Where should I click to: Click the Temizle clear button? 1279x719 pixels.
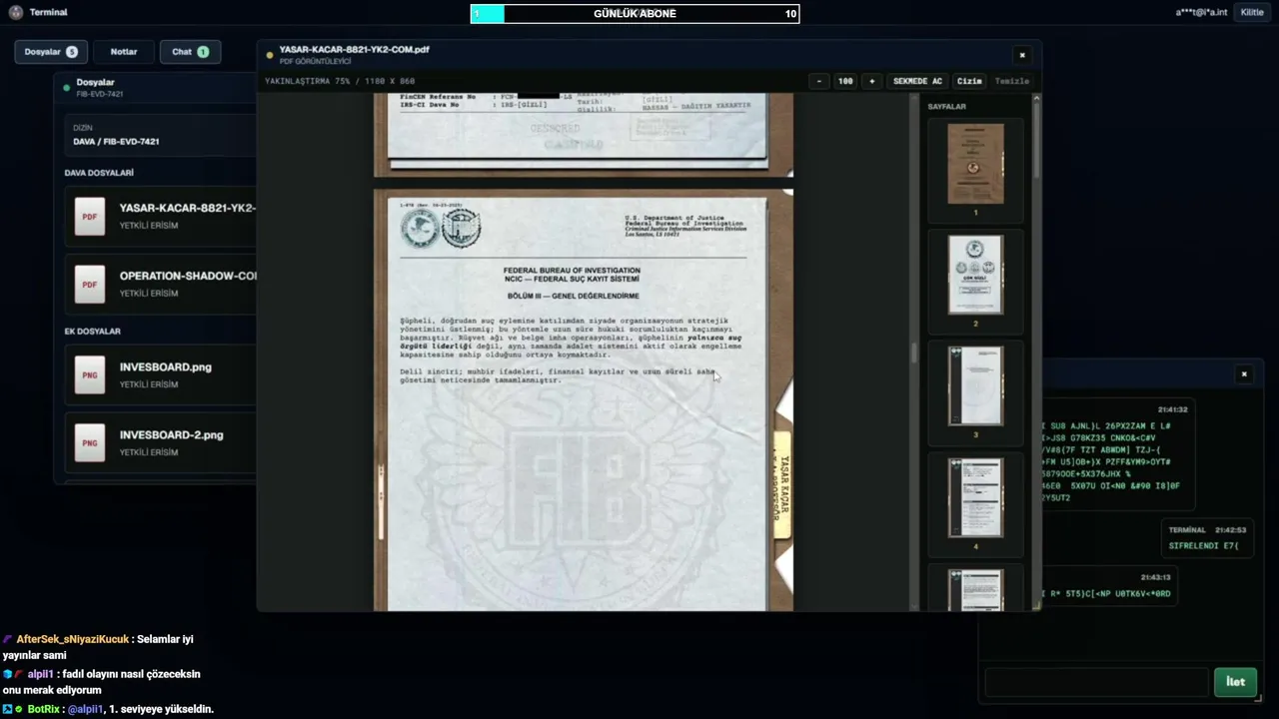[x=1012, y=81]
